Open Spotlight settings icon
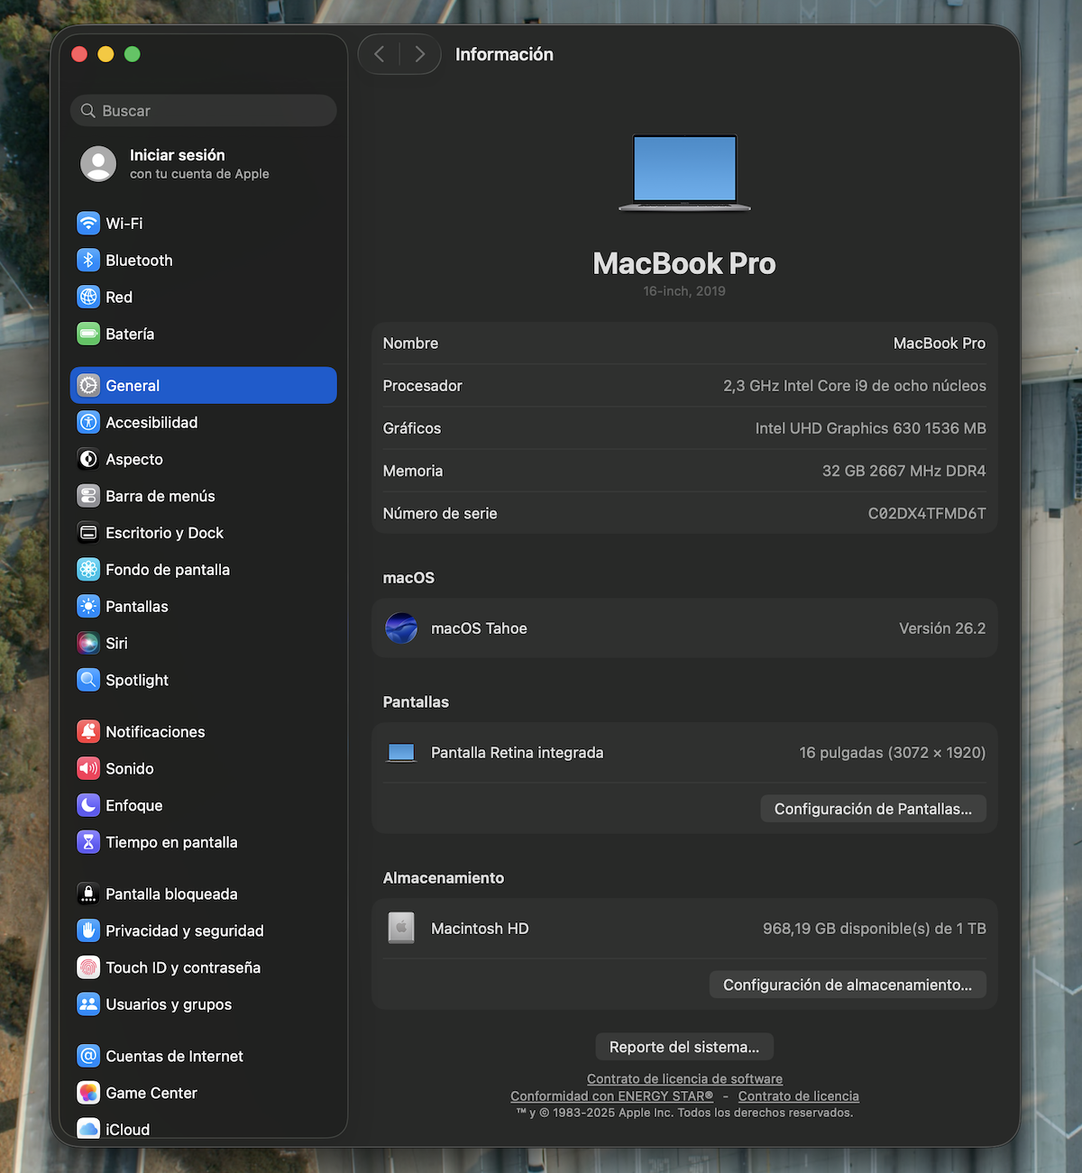This screenshot has height=1173, width=1082. (x=88, y=680)
